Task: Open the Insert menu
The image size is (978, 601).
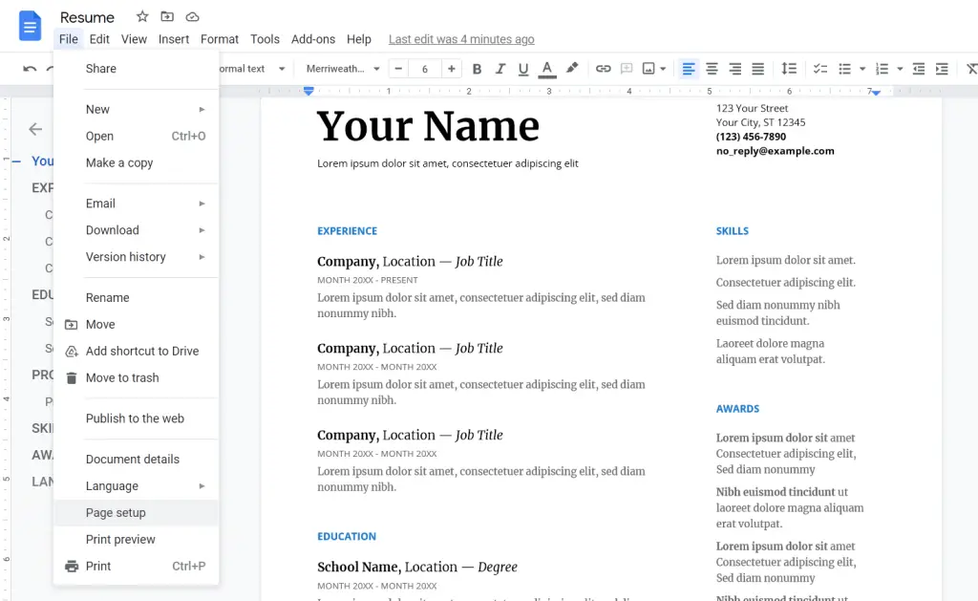Action: pos(174,39)
